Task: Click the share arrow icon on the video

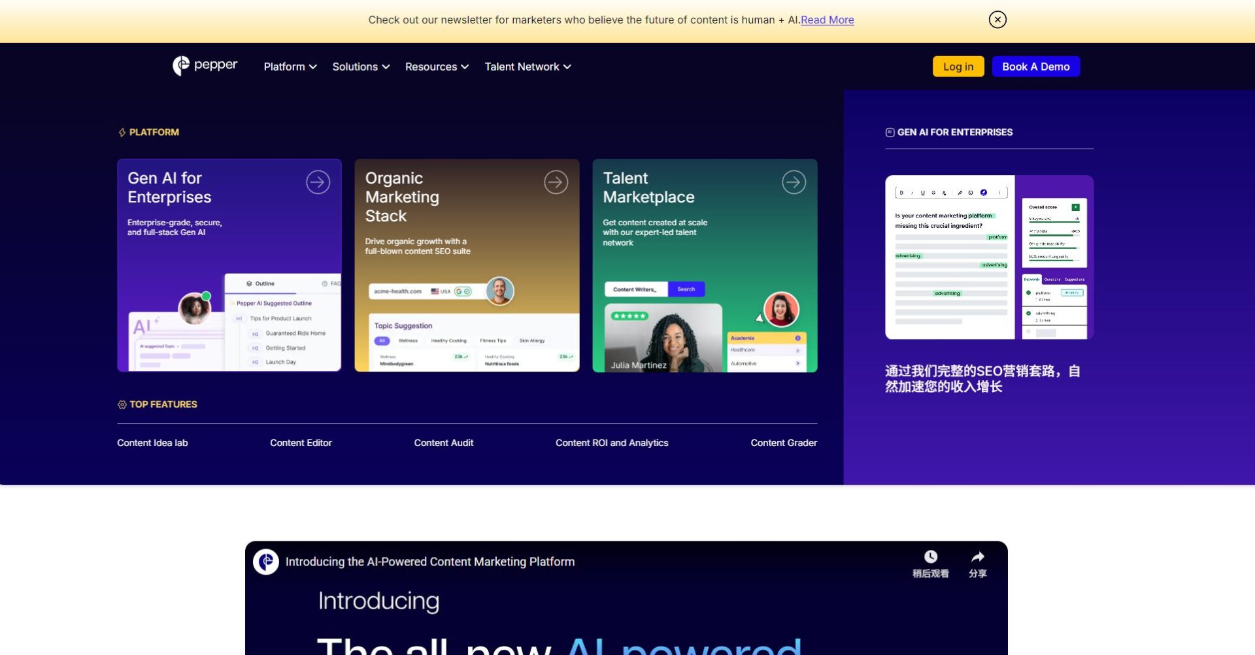Action: click(x=977, y=557)
